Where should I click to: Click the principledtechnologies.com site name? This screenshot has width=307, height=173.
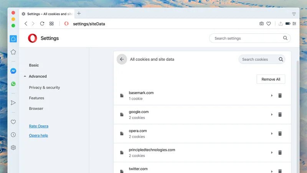pyautogui.click(x=152, y=150)
